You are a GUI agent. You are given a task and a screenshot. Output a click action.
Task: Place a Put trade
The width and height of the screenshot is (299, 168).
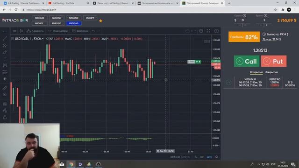274,61
